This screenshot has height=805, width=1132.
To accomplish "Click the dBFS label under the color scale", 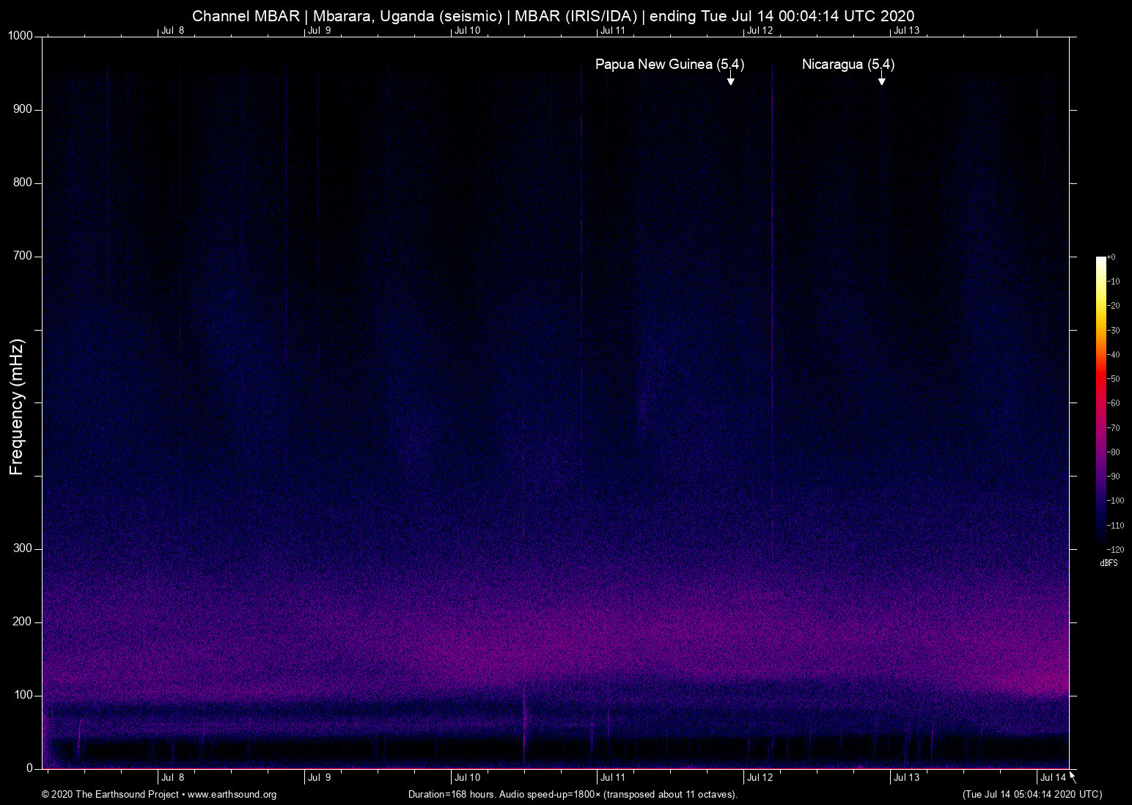I will tap(1109, 563).
